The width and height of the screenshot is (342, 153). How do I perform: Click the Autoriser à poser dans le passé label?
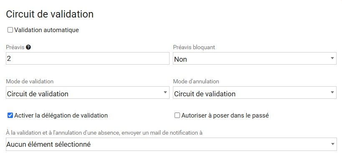pos(225,115)
